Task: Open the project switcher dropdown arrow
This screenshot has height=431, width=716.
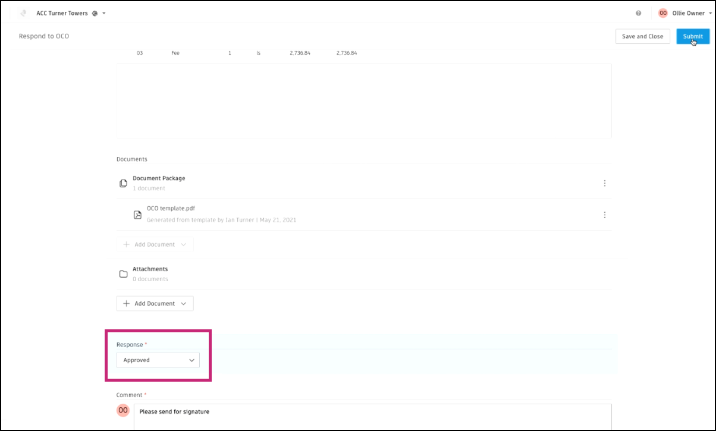Action: click(103, 12)
